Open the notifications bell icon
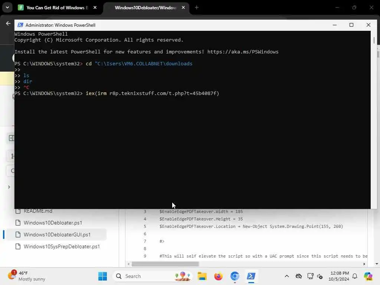Screen dimensions: 380x285 (x=355, y=276)
